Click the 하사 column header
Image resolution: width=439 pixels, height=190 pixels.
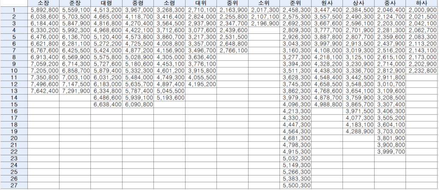pyautogui.click(x=422, y=3)
